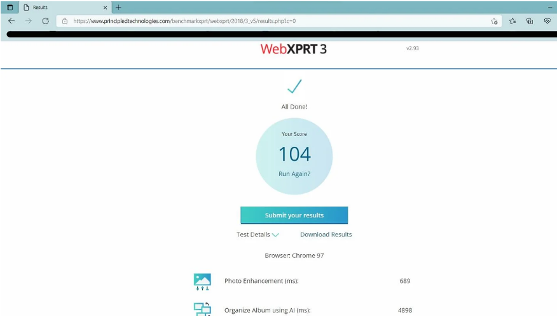Click the browser Back arrow
557x326 pixels.
(x=11, y=21)
